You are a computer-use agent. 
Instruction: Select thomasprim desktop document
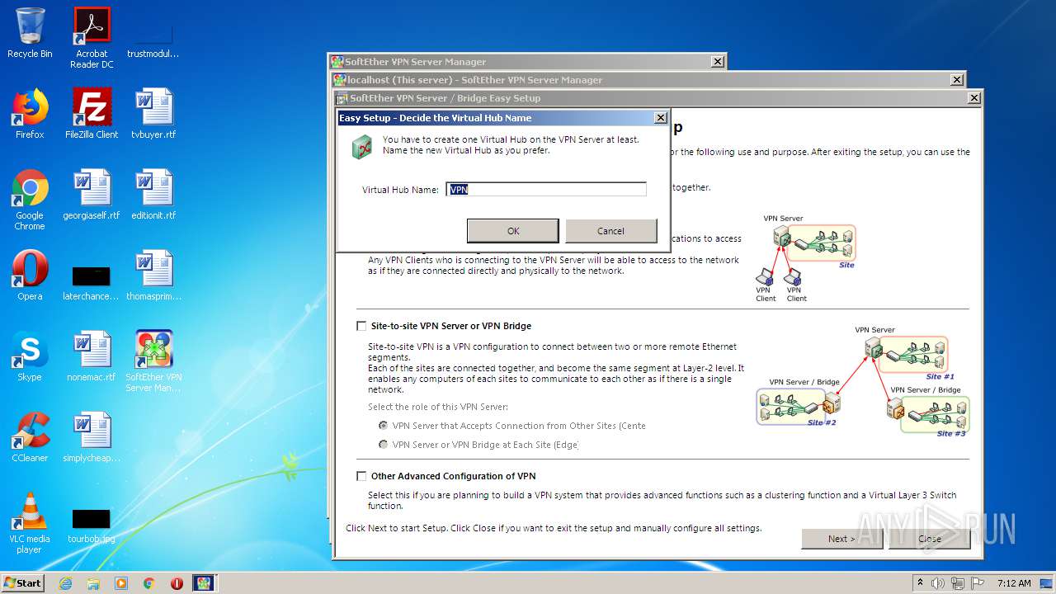(x=153, y=276)
